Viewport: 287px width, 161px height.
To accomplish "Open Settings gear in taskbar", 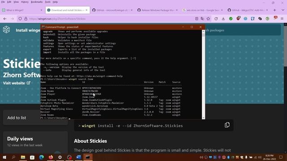I will coord(60,157).
